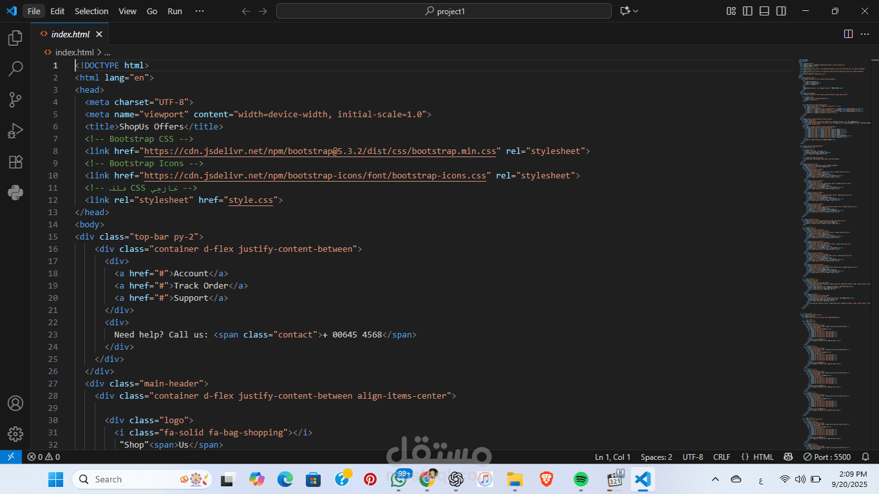Open Microsoft Store from the taskbar
This screenshot has width=879, height=494.
click(x=314, y=479)
